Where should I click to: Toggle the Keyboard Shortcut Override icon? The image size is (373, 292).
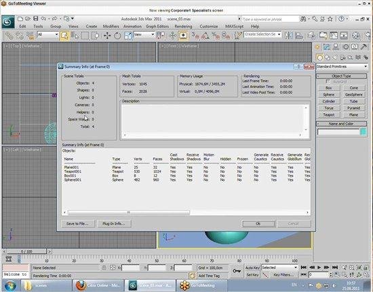click(x=183, y=36)
